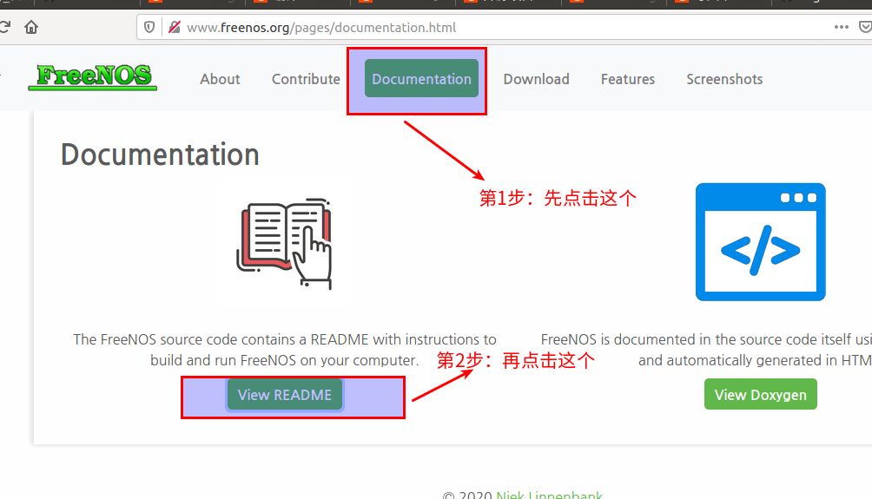Viewport: 872px width, 499px height.
Task: Follow the Niek Linnenbank footer link
Action: click(549, 495)
